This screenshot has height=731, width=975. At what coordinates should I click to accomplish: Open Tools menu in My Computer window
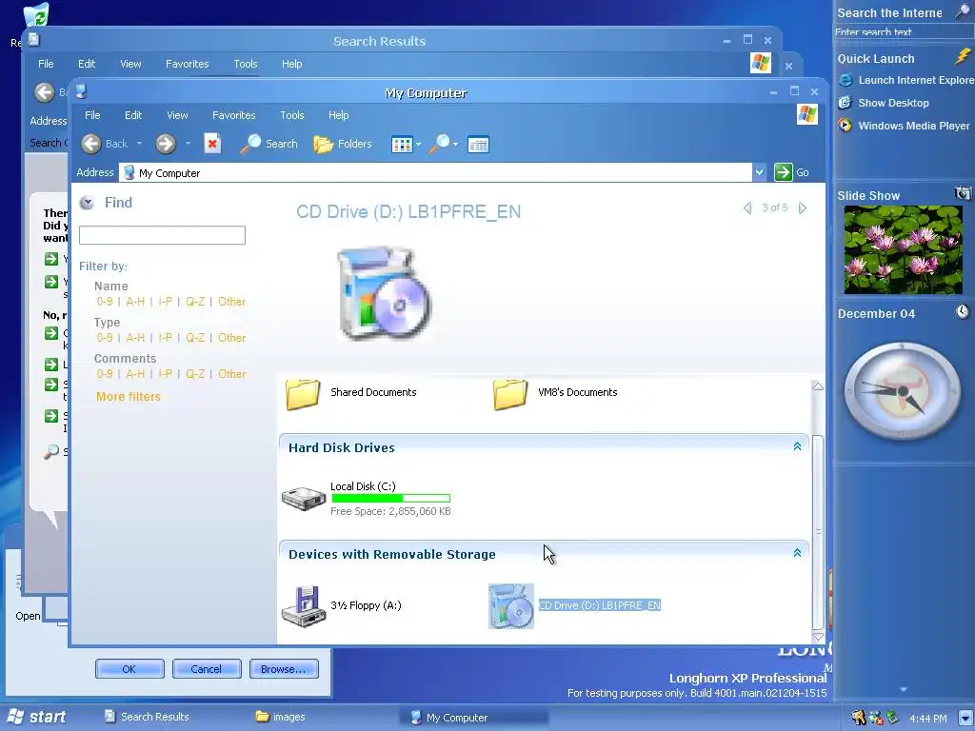(x=291, y=115)
